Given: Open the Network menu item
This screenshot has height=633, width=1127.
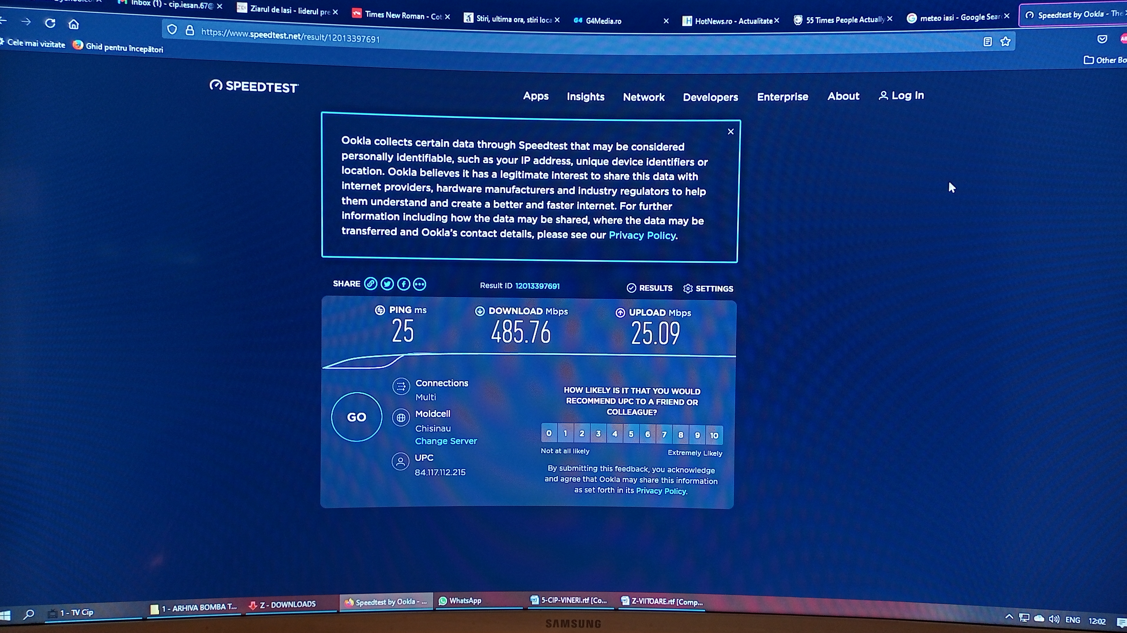Looking at the screenshot, I should tap(644, 97).
